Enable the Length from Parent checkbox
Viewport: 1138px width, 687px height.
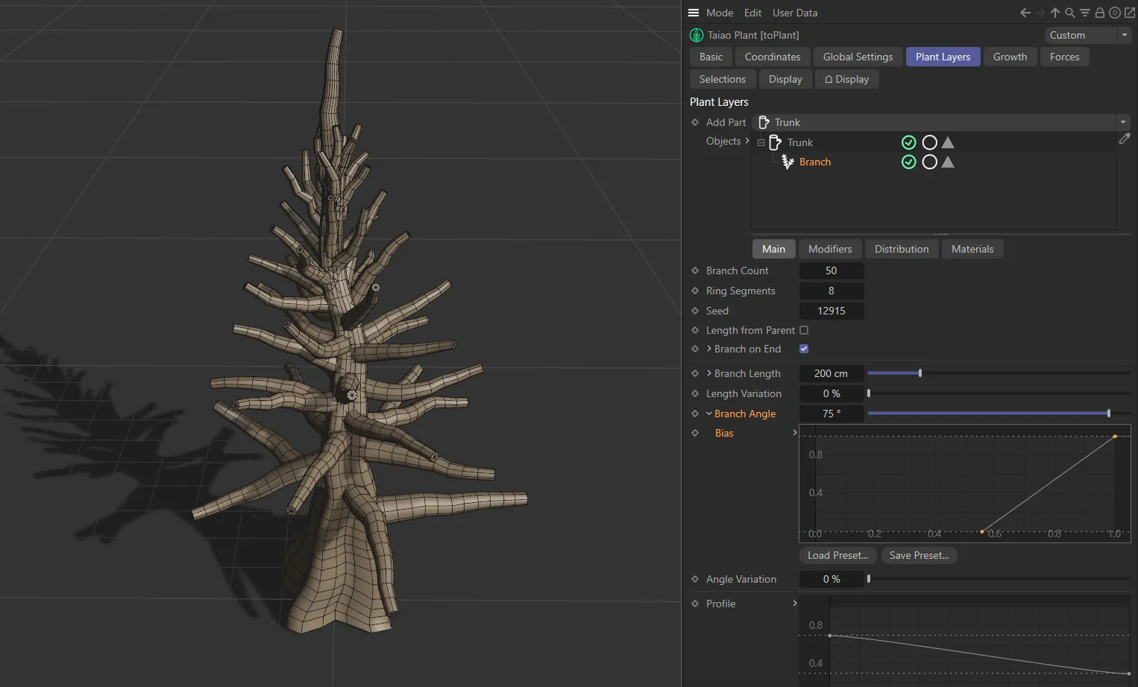point(803,330)
